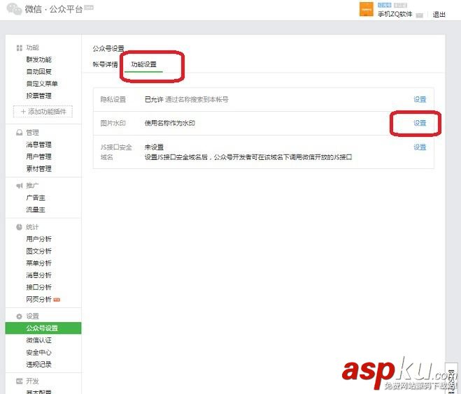461x394 pixels.
Task: Click the orange account avatar
Action: pyautogui.click(x=367, y=9)
